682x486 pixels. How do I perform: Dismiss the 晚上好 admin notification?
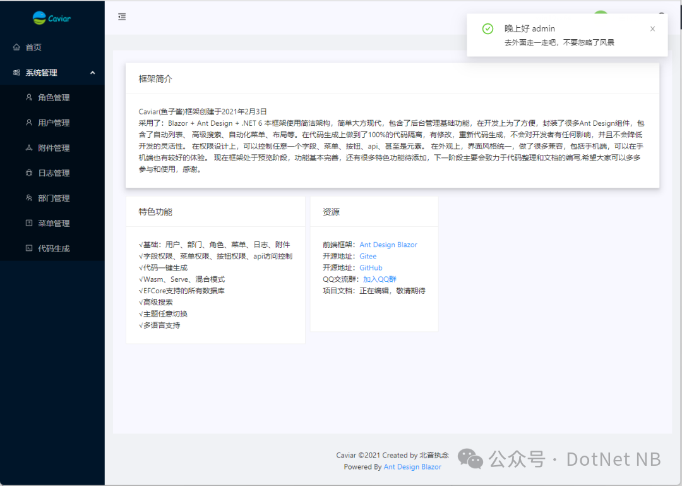tap(652, 28)
